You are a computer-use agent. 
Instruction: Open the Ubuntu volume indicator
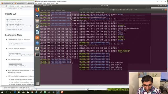161,6
